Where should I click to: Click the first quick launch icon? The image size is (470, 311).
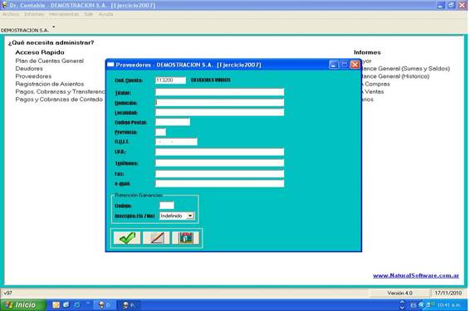[x=56, y=305]
